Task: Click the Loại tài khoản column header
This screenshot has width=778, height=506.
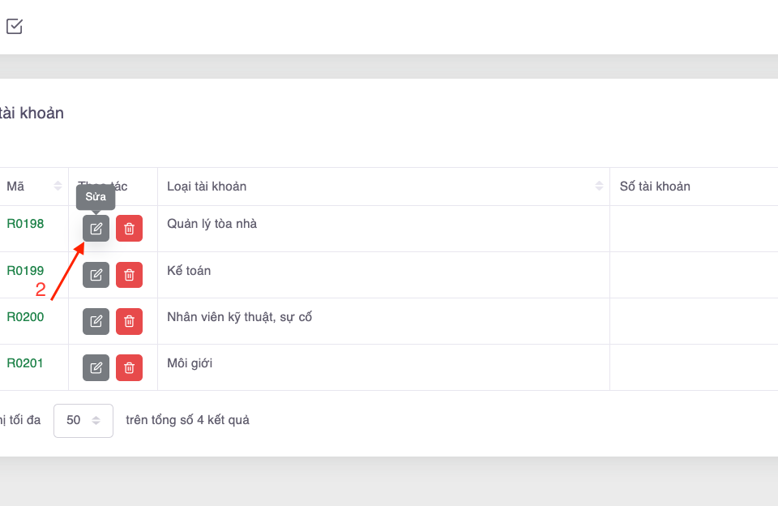Action: click(x=207, y=187)
